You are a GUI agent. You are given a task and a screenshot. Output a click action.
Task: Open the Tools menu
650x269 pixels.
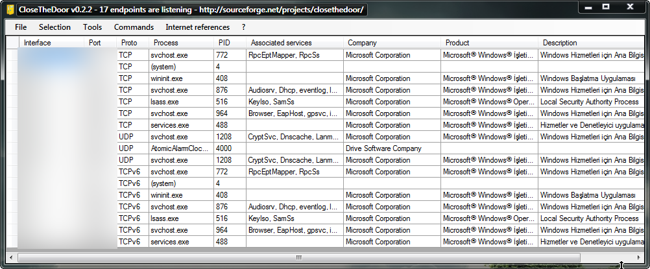coord(92,27)
